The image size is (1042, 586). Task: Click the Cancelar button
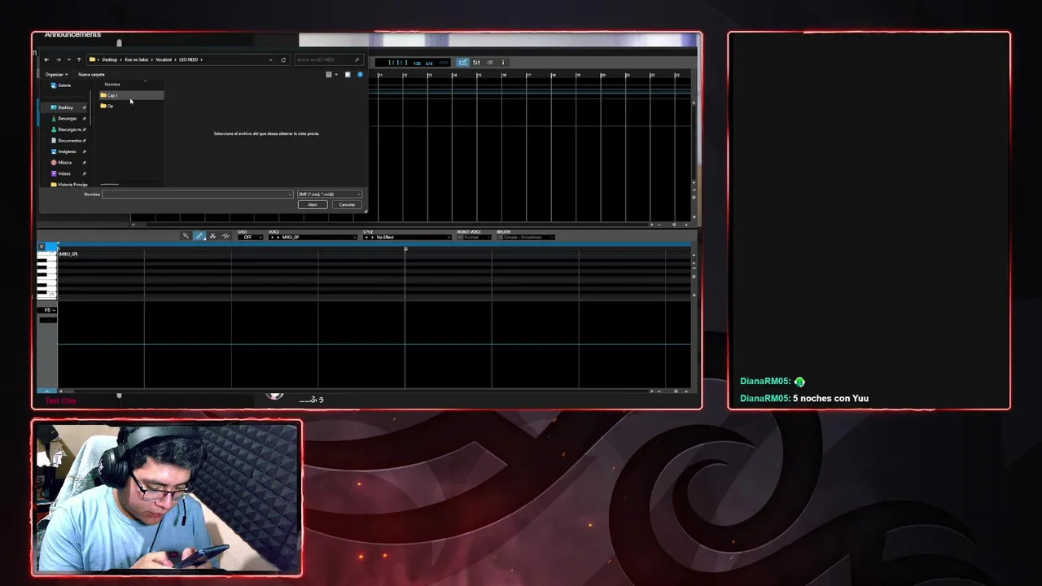(348, 205)
